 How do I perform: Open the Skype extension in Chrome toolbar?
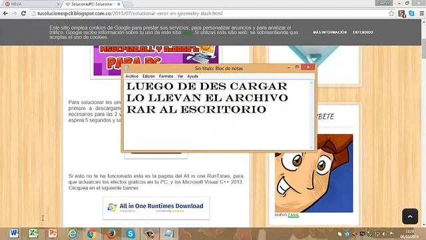pyautogui.click(x=411, y=13)
